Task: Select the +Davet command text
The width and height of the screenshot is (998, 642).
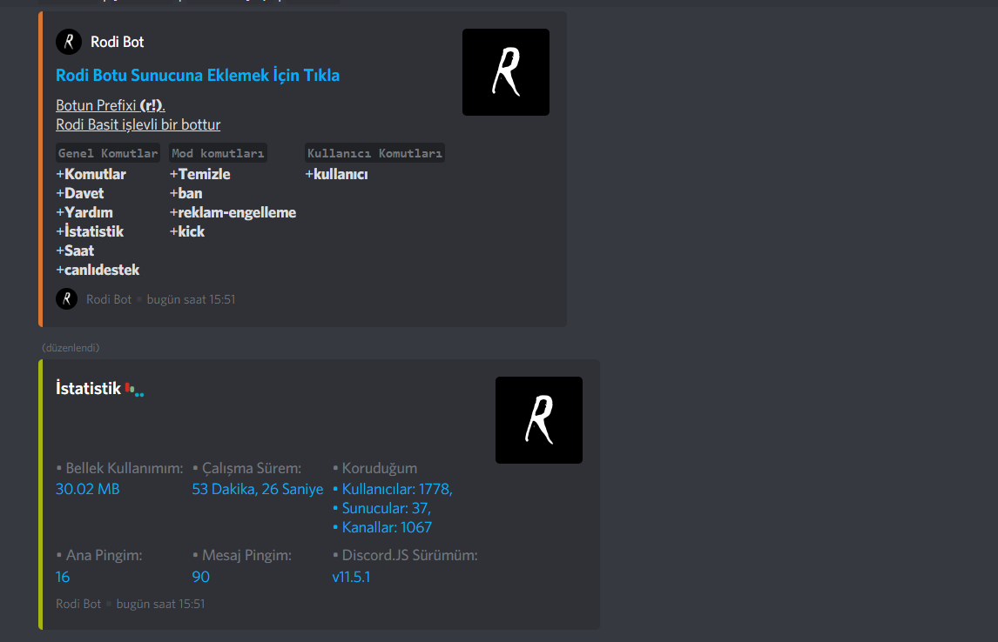Action: [x=79, y=193]
